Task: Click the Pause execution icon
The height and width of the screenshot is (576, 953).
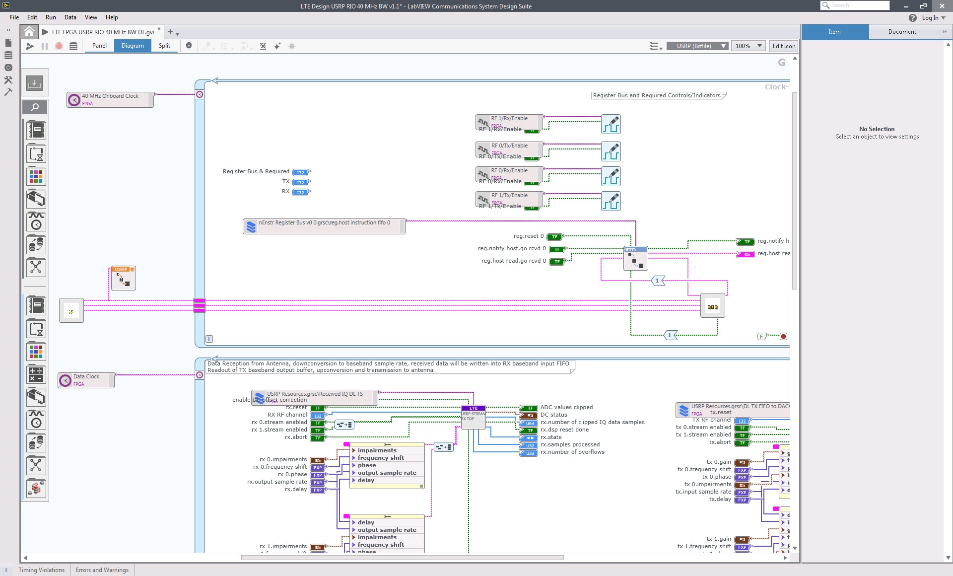Action: point(45,46)
